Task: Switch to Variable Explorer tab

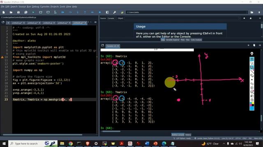Action: [x=173, y=40]
